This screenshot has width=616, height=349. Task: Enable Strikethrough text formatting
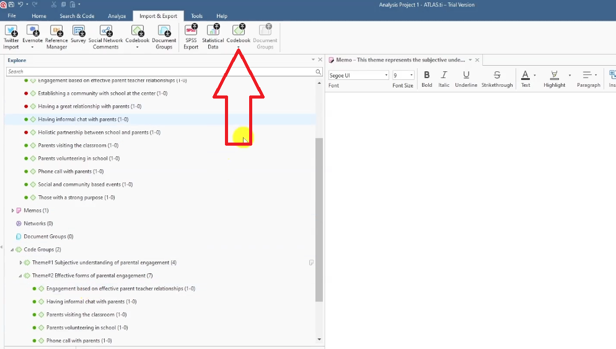tap(497, 75)
